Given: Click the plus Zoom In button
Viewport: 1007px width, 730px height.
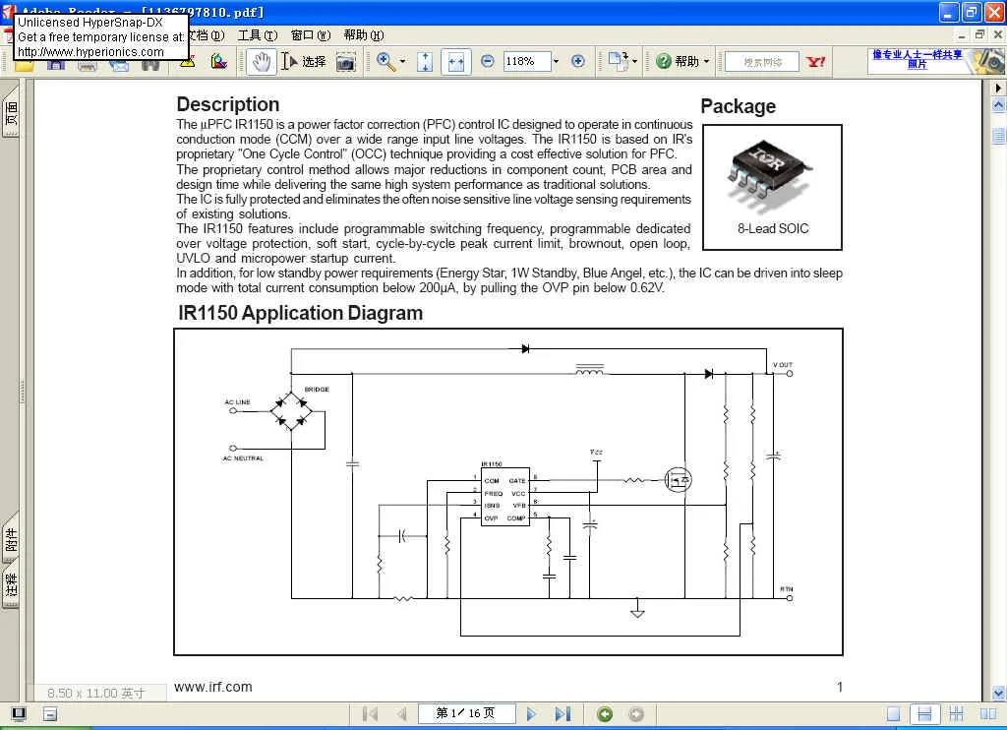Looking at the screenshot, I should tap(578, 61).
